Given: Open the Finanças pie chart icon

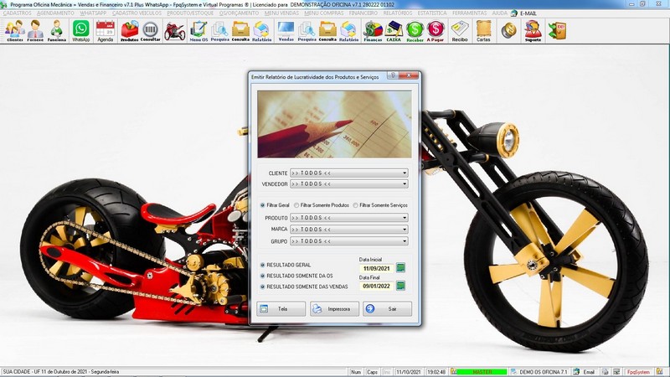Looking at the screenshot, I should point(373,31).
